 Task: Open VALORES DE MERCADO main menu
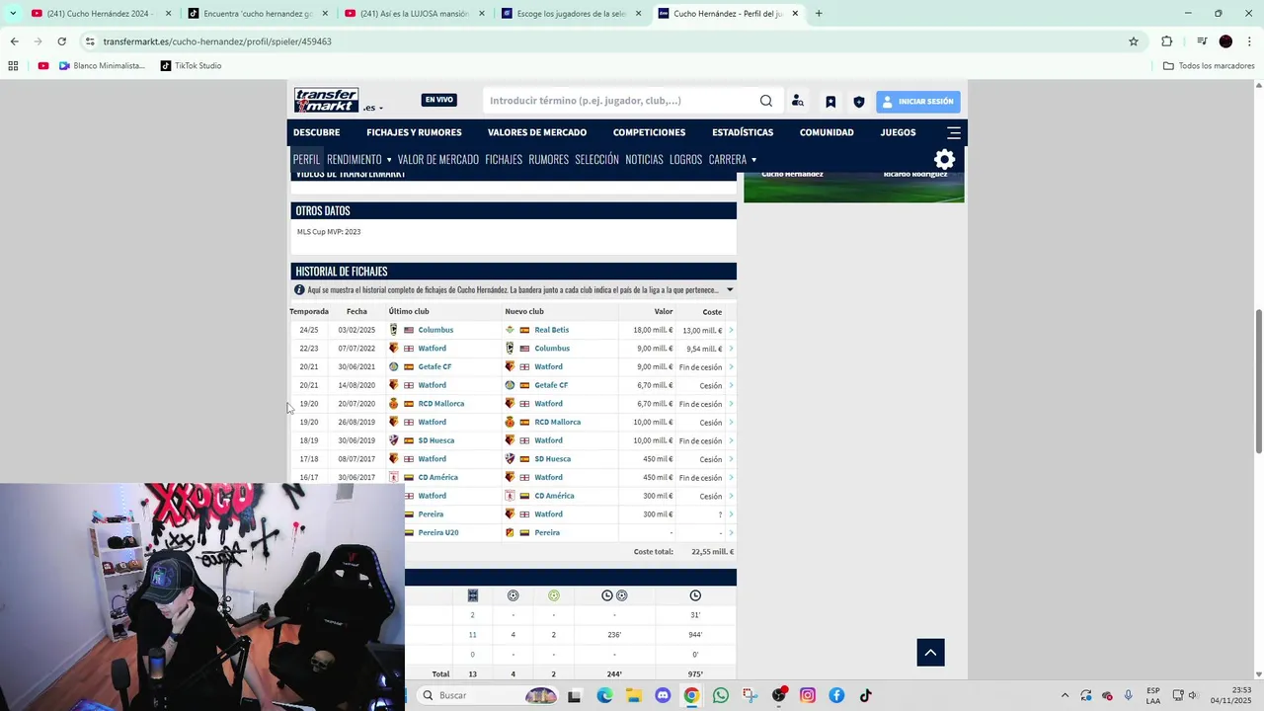537,132
